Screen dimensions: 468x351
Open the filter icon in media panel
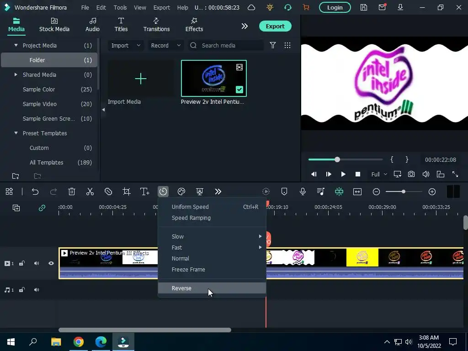click(273, 45)
